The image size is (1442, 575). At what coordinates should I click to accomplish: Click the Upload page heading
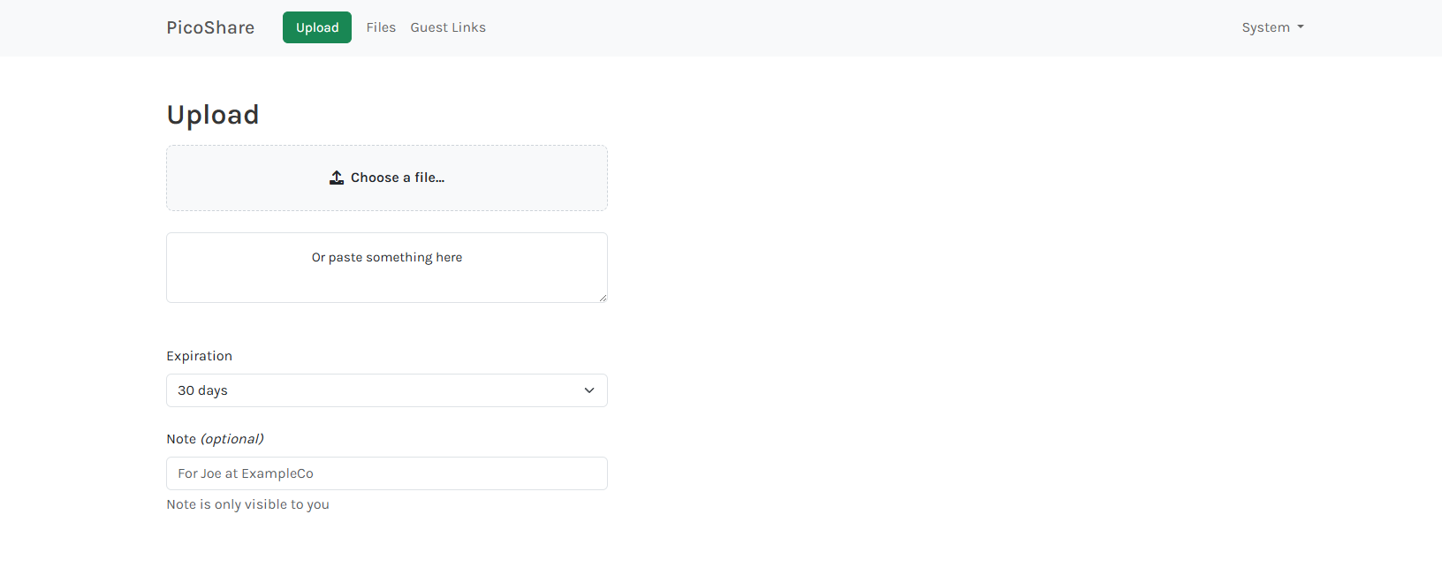213,115
